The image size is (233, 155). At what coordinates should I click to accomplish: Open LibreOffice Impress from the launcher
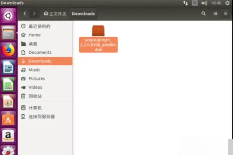point(8,102)
